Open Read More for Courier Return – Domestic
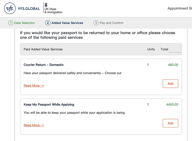The width and height of the screenshot is (192, 141). (34, 85)
